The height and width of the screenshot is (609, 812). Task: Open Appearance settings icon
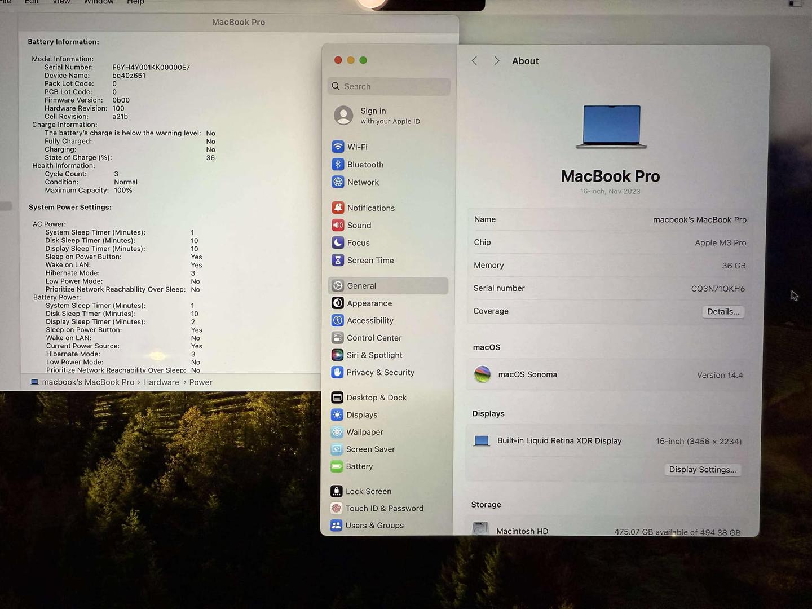tap(338, 303)
